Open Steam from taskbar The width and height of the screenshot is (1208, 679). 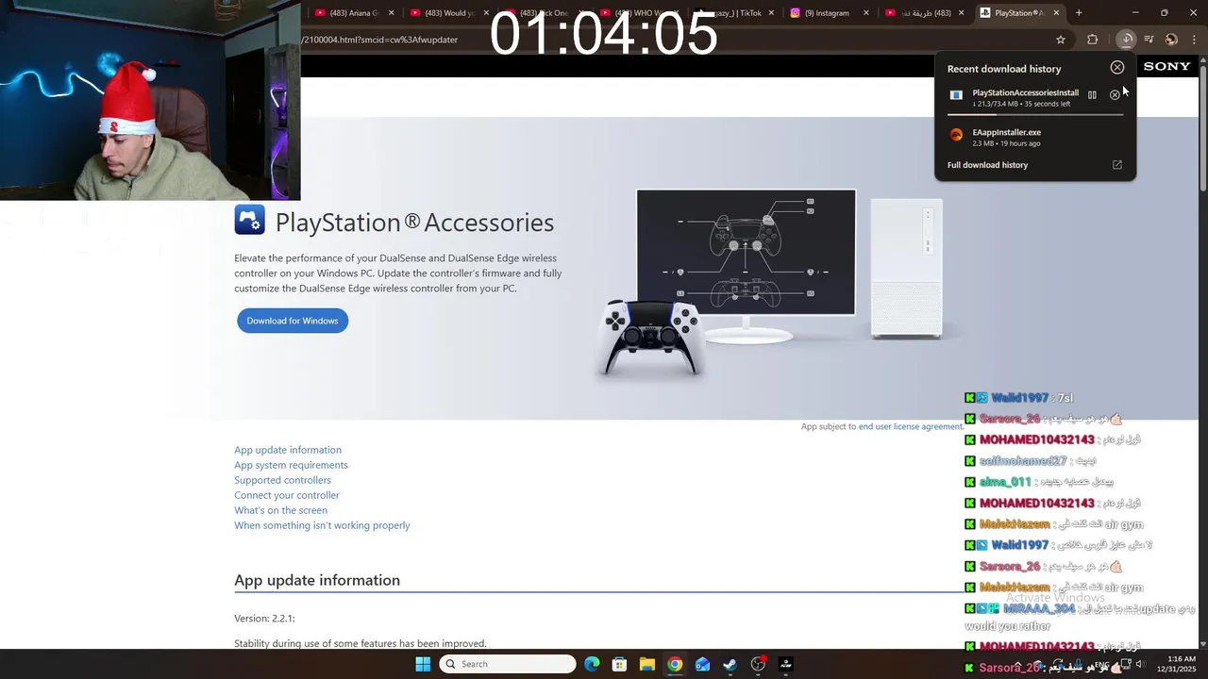[x=730, y=664]
